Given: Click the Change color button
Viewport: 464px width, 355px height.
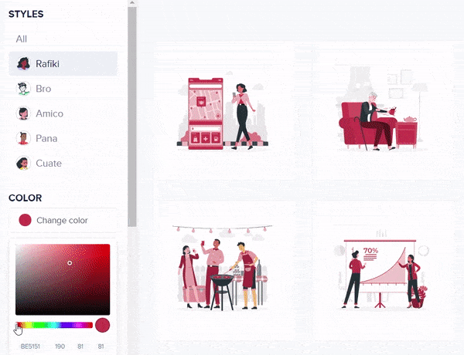Looking at the screenshot, I should (x=63, y=220).
